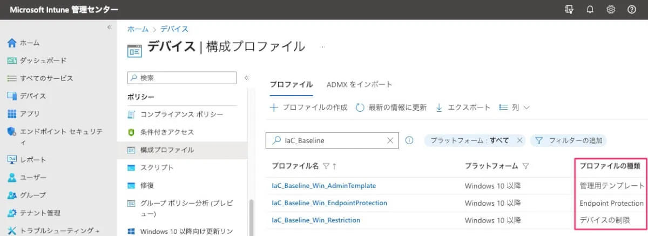
Task: Click the すべてのサービス list icon
Action: click(12, 78)
